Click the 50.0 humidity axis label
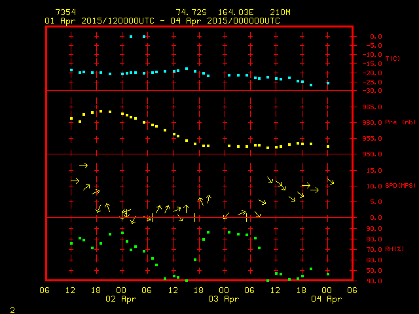Image resolution: width=419 pixels, height=314 pixels. 374,271
